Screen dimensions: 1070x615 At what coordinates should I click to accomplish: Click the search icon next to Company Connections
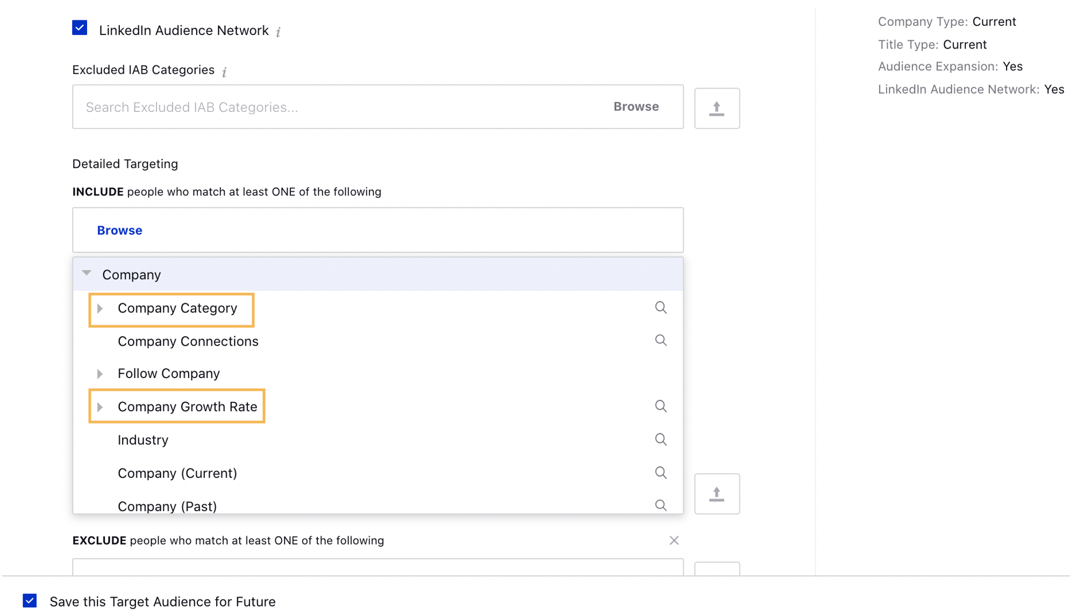click(660, 340)
